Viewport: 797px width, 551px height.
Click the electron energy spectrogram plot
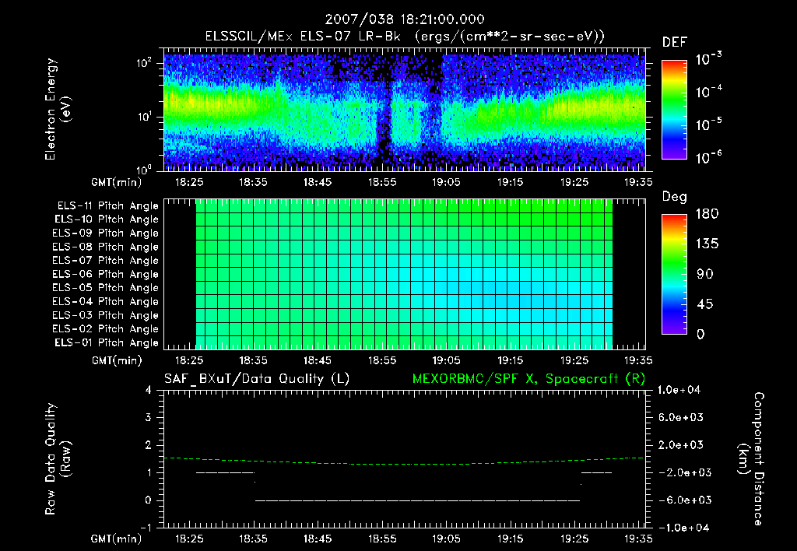[x=405, y=110]
